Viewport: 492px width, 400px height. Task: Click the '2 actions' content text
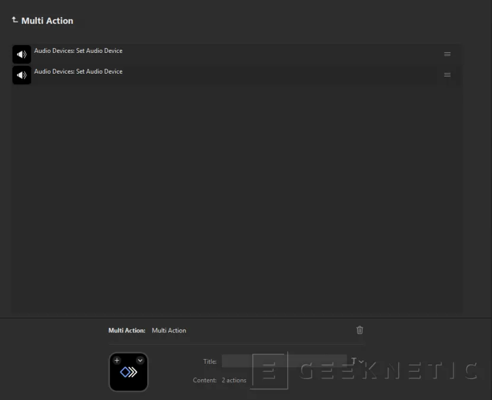point(234,380)
